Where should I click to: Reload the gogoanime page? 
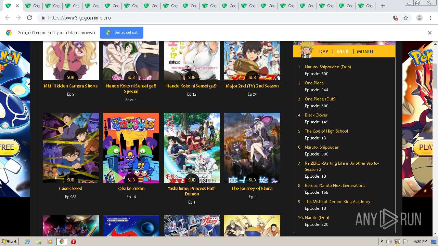click(x=29, y=18)
